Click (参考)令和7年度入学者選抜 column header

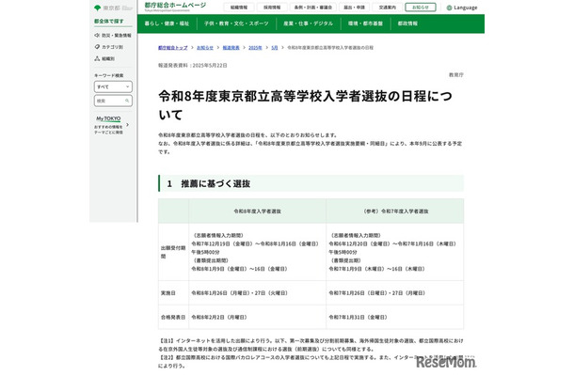[x=395, y=211]
